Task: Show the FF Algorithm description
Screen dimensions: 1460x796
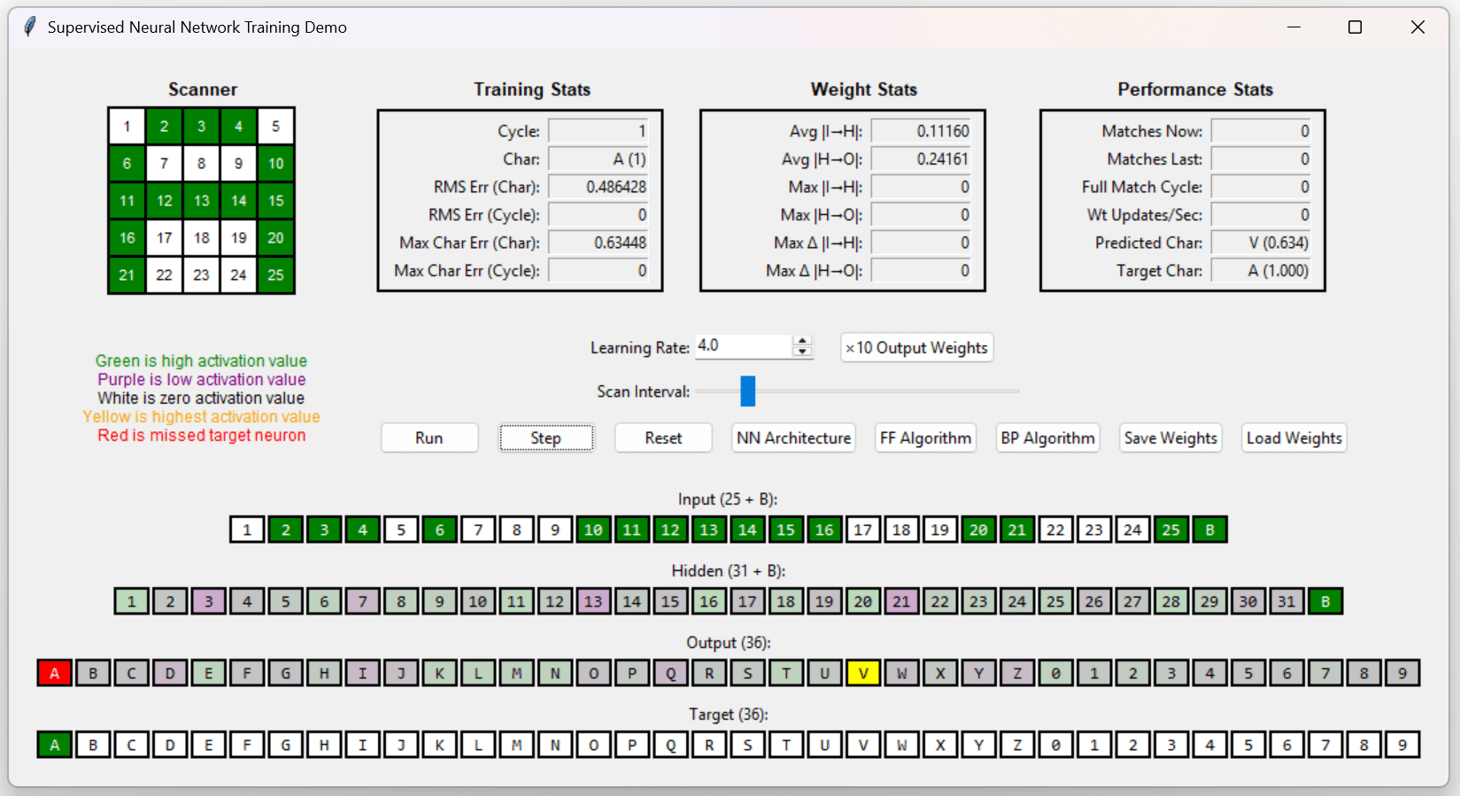Action: 925,438
